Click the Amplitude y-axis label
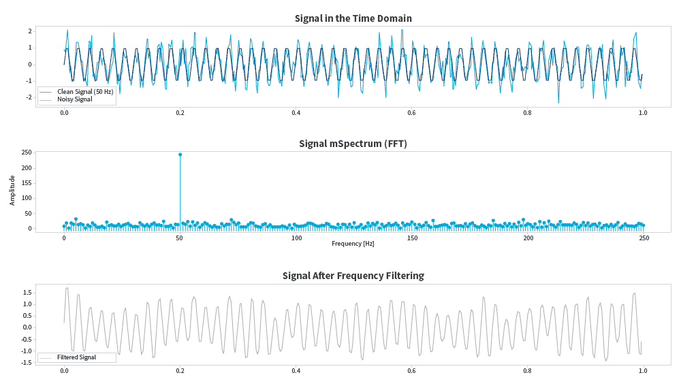Screen dimensions: 681x388 point(12,191)
